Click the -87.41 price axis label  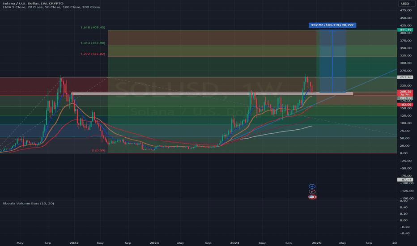point(405,180)
